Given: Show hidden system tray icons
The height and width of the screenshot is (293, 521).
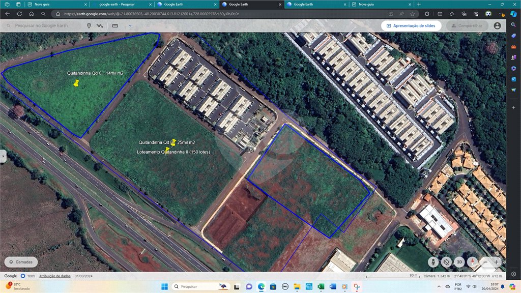Looking at the screenshot, I should pos(439,286).
